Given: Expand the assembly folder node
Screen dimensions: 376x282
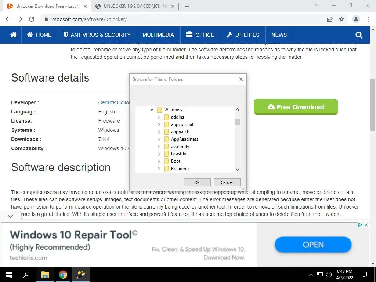Looking at the screenshot, I should [159, 147].
